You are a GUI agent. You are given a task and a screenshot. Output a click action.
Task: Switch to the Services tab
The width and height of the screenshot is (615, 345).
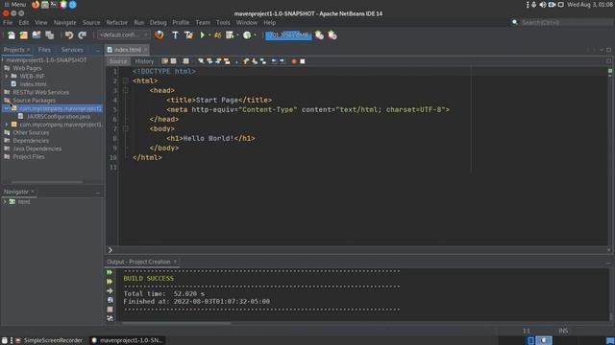coord(72,50)
